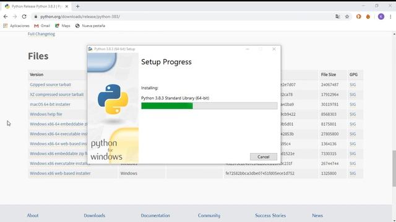Open SIG for Windows help file
The height and width of the screenshot is (222, 396).
click(x=353, y=114)
